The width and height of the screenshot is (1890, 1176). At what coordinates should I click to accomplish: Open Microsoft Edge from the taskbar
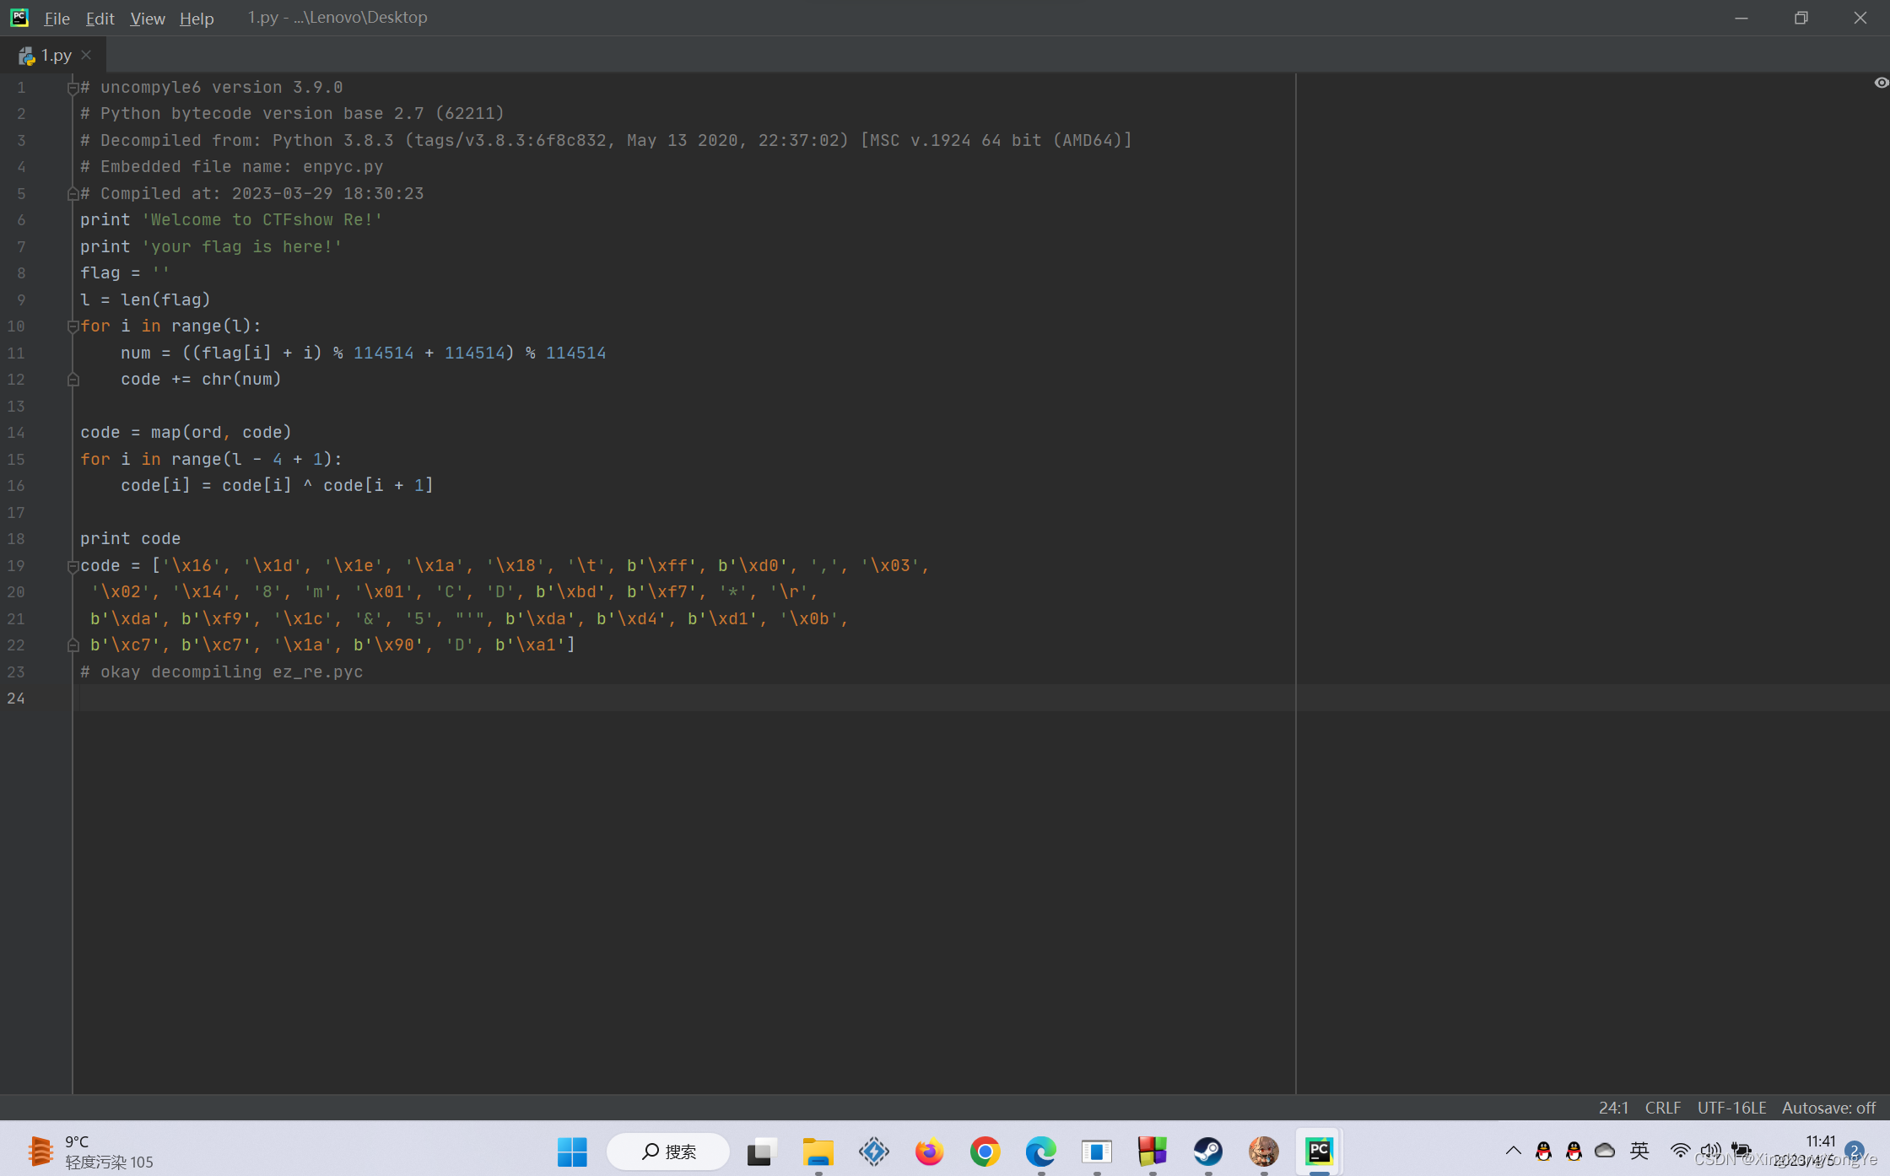coord(1040,1151)
